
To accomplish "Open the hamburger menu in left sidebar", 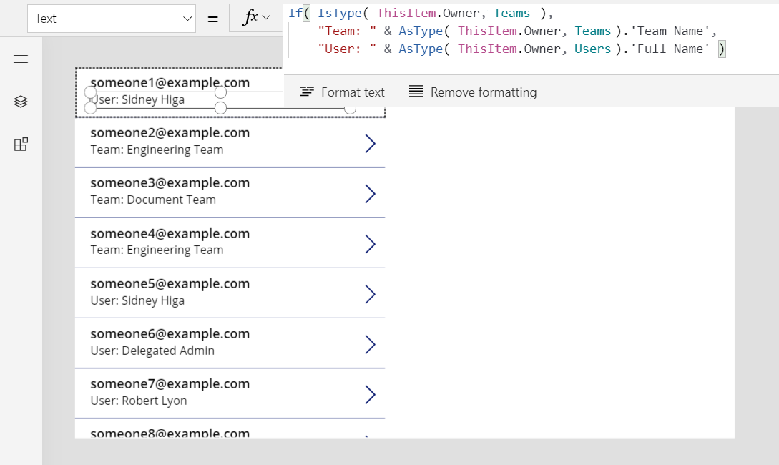I will 21,59.
